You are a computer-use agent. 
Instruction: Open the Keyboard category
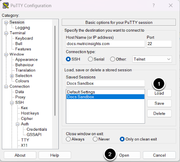(24, 38)
